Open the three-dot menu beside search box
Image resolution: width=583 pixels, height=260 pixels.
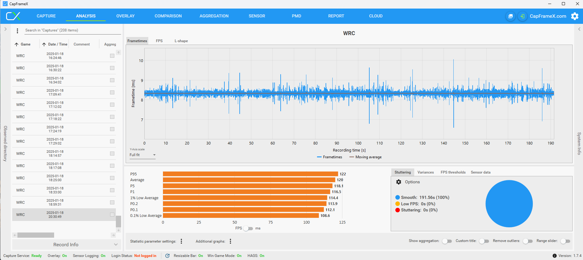[17, 31]
